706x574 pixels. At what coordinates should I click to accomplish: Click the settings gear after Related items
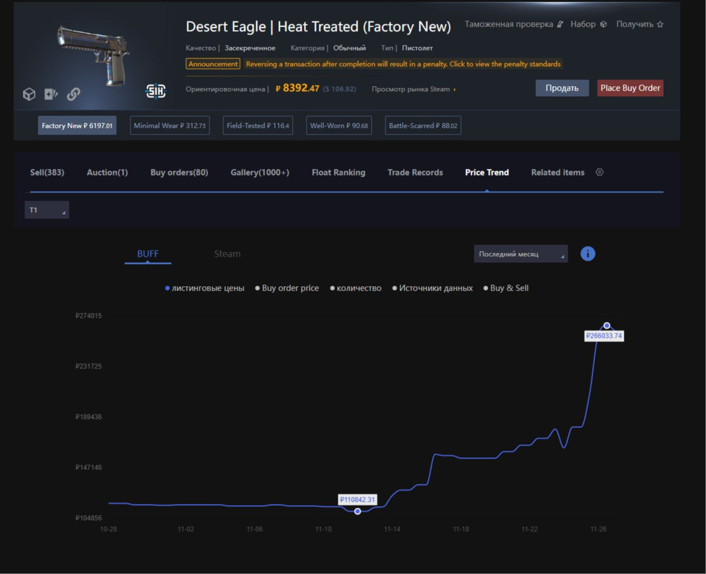(599, 172)
